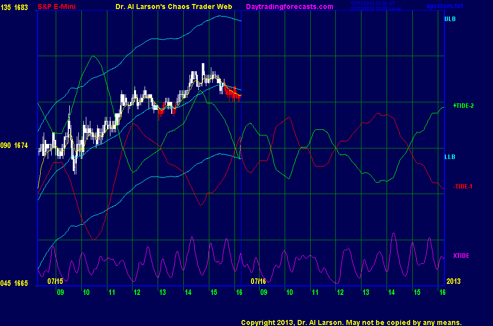This screenshot has width=493, height=326.
Task: Select the LLB legend label
Action: pyautogui.click(x=450, y=156)
